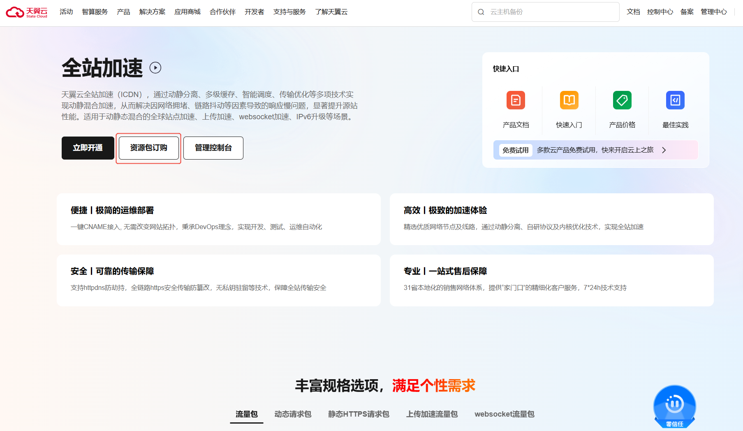Open the 备案 link

(687, 12)
